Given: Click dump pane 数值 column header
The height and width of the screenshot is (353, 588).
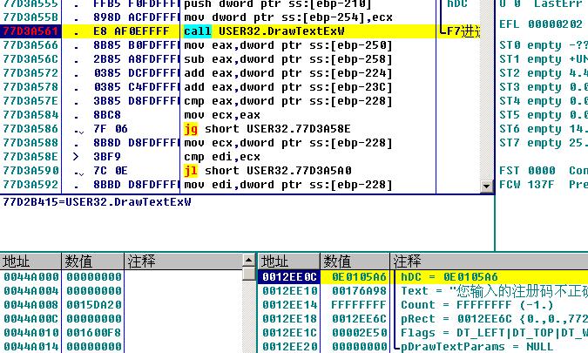Looking at the screenshot, I should [x=92, y=261].
